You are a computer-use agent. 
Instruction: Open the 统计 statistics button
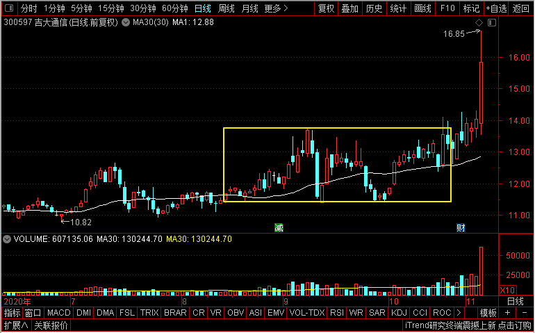coord(398,8)
